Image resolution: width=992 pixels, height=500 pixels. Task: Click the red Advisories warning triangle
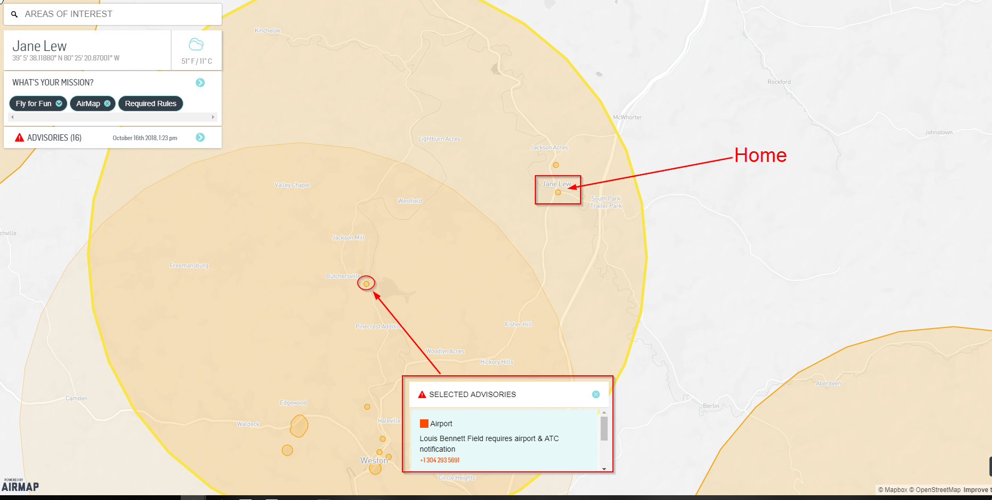click(x=20, y=137)
